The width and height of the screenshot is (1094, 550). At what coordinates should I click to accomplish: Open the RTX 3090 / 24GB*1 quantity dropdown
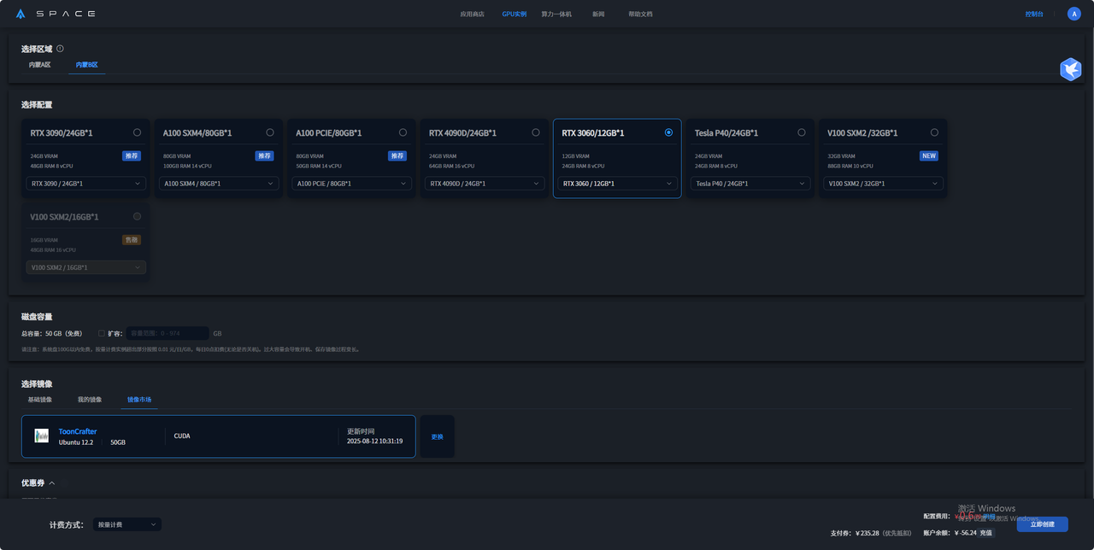[x=86, y=184]
